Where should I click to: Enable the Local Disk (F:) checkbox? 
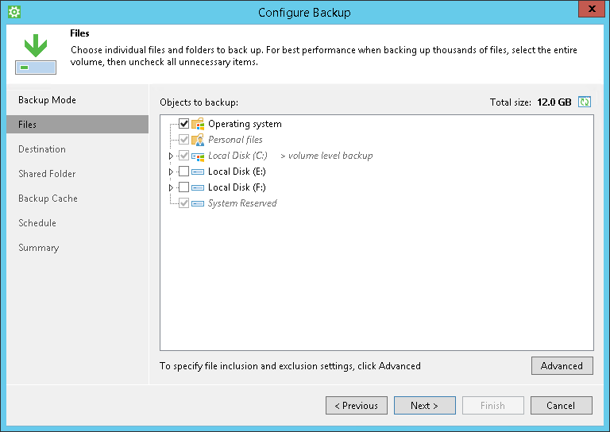point(184,187)
